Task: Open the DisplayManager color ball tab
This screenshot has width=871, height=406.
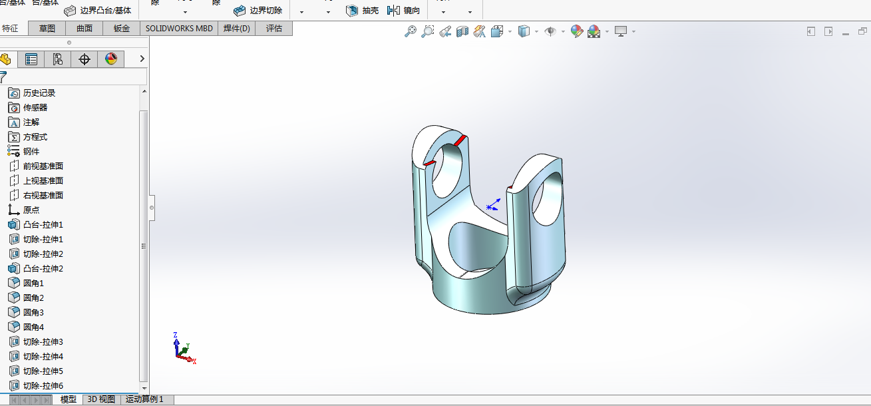Action: [110, 59]
